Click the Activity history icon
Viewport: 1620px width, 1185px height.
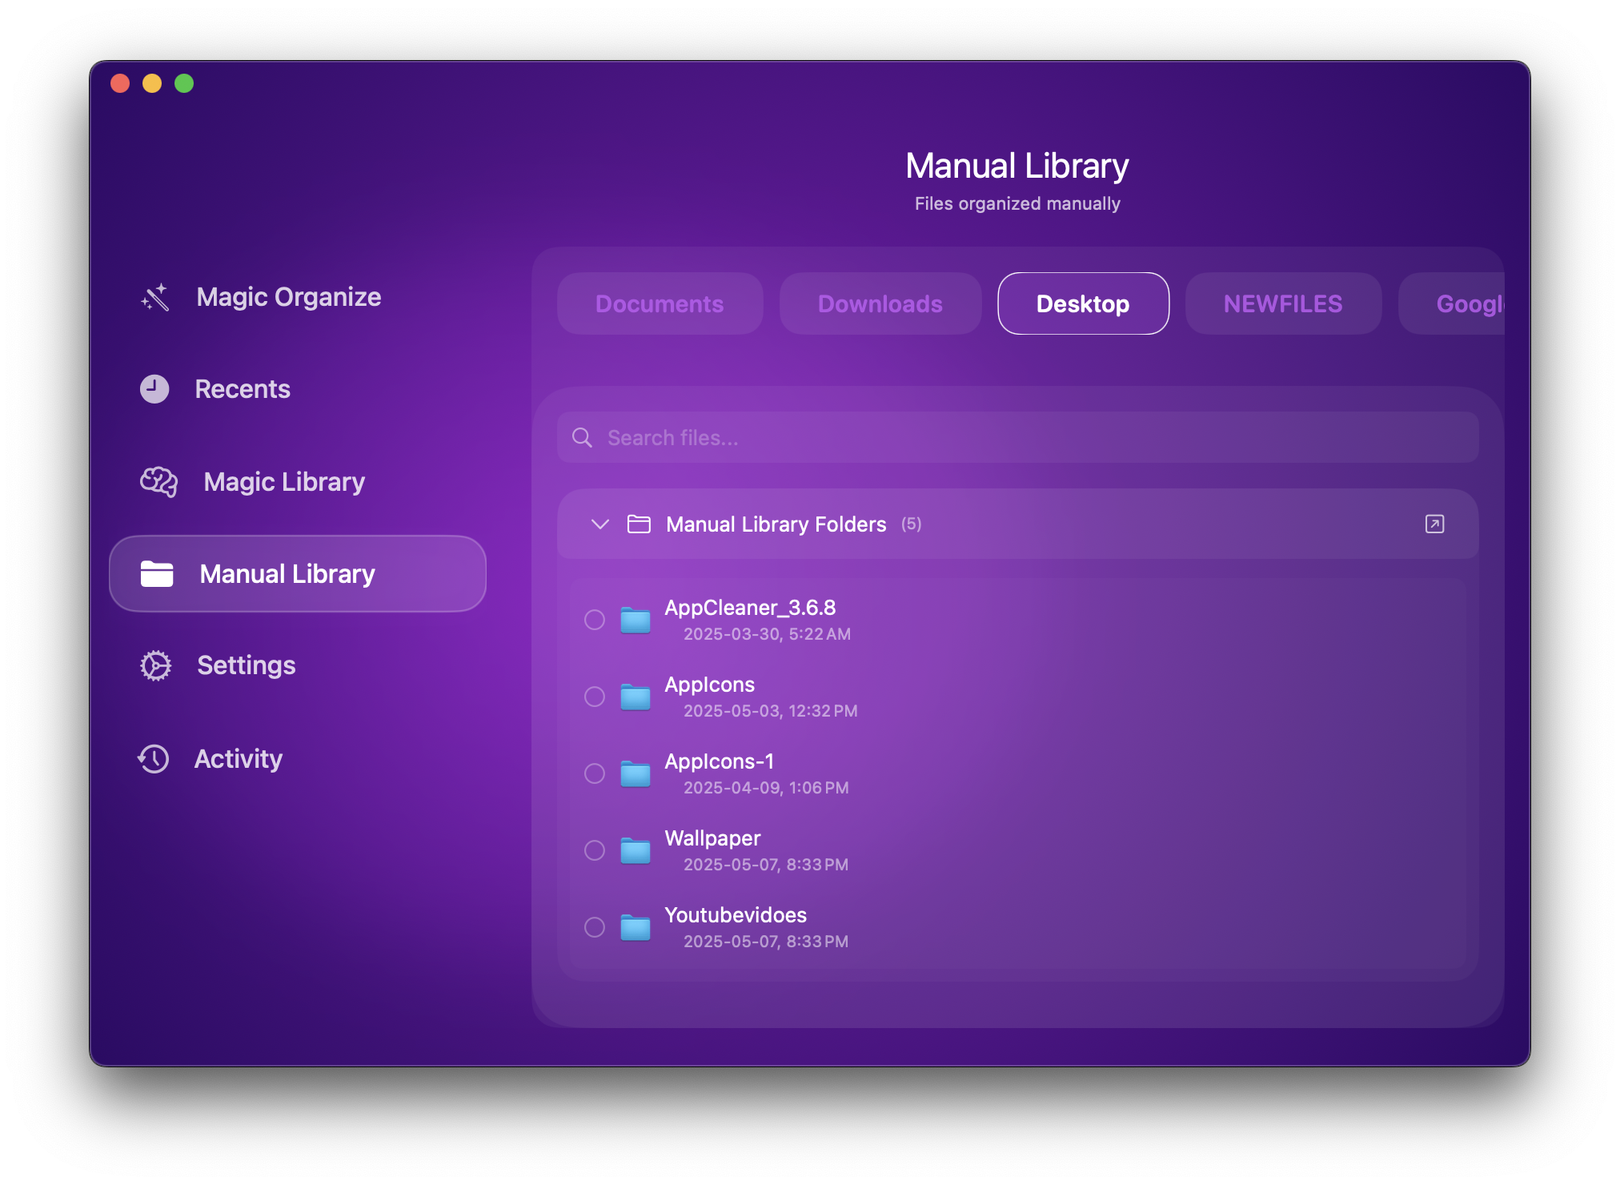(x=154, y=759)
